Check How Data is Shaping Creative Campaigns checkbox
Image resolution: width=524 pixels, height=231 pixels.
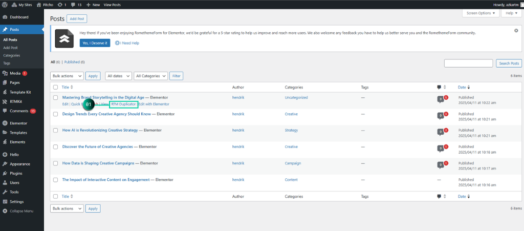(56, 163)
